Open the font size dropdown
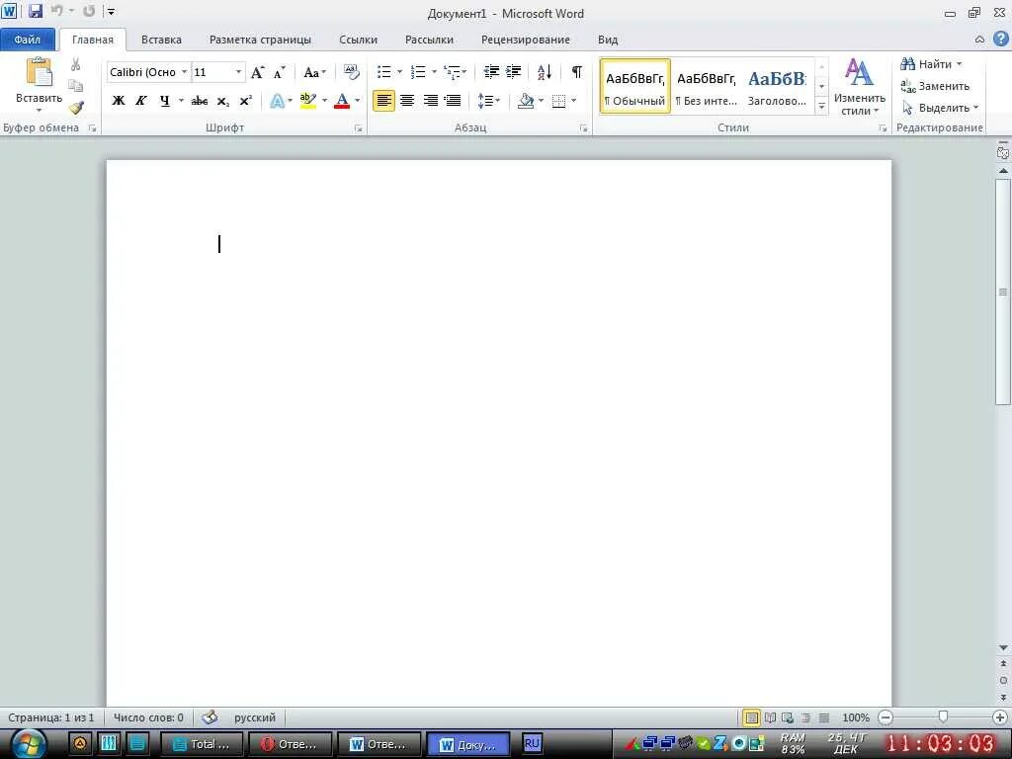 pos(238,71)
